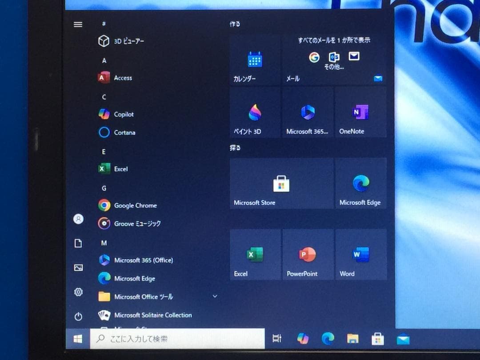Expand the Start menu hamburger navigation
Viewport: 480px width, 360px height.
pyautogui.click(x=78, y=24)
